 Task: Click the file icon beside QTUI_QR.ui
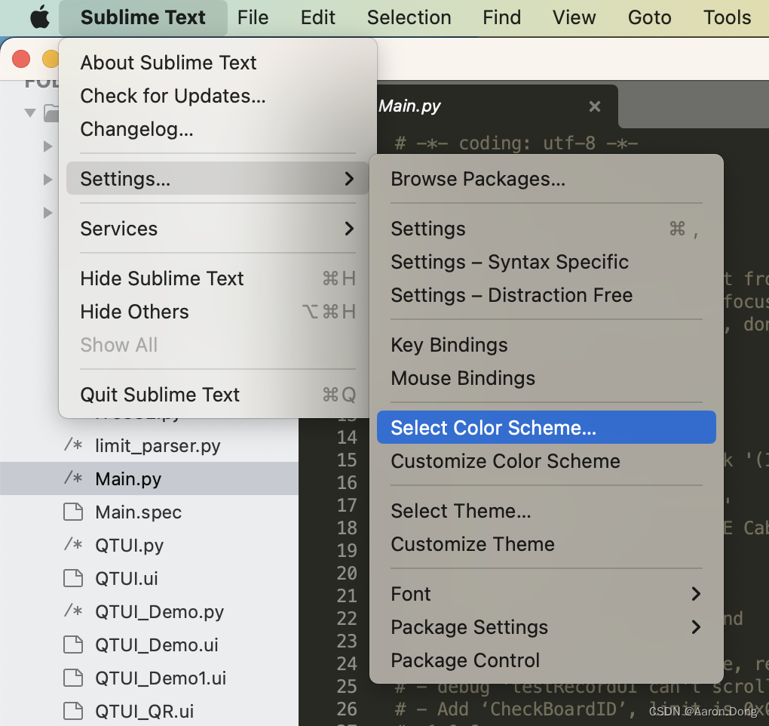(73, 711)
